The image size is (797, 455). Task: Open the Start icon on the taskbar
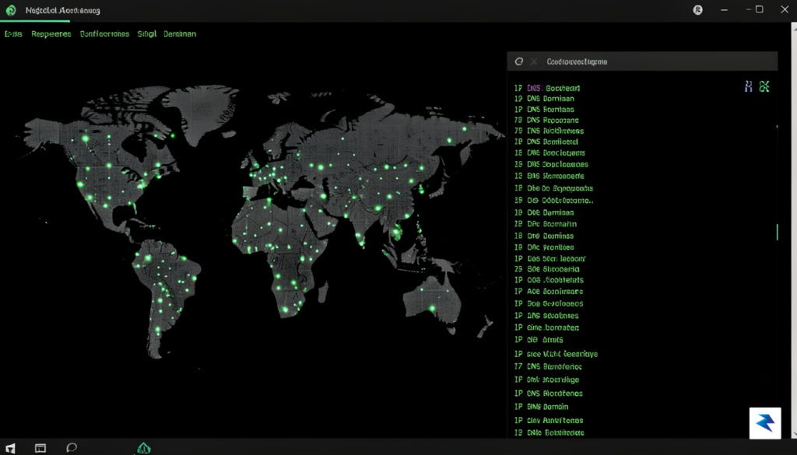(10, 448)
